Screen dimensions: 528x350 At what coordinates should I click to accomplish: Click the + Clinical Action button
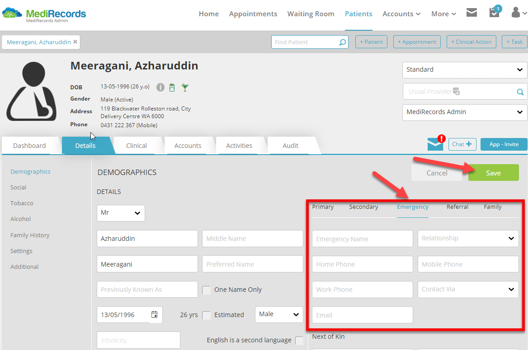(471, 42)
